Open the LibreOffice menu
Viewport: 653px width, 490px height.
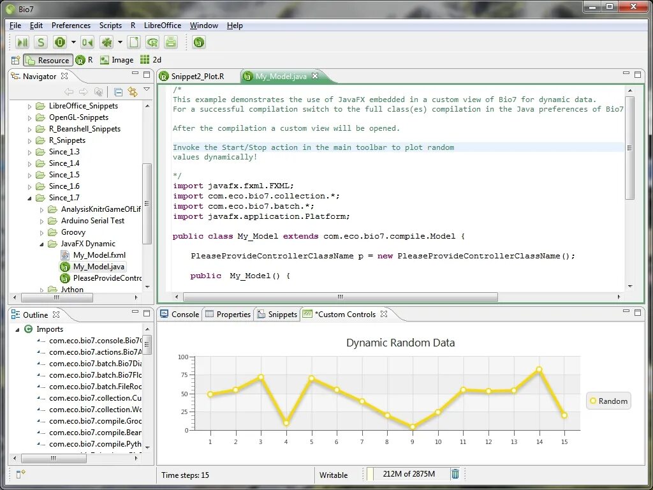(163, 26)
